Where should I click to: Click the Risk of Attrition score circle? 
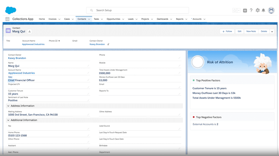pyautogui.click(x=197, y=62)
